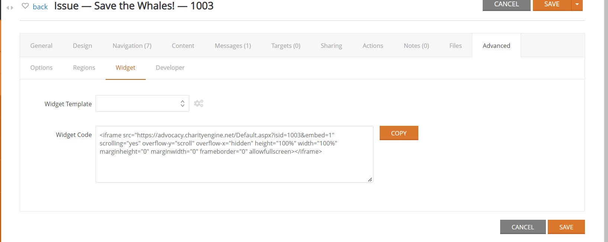Switch to the Regions sub-tab
Viewport: 608px width, 242px height.
pos(84,68)
